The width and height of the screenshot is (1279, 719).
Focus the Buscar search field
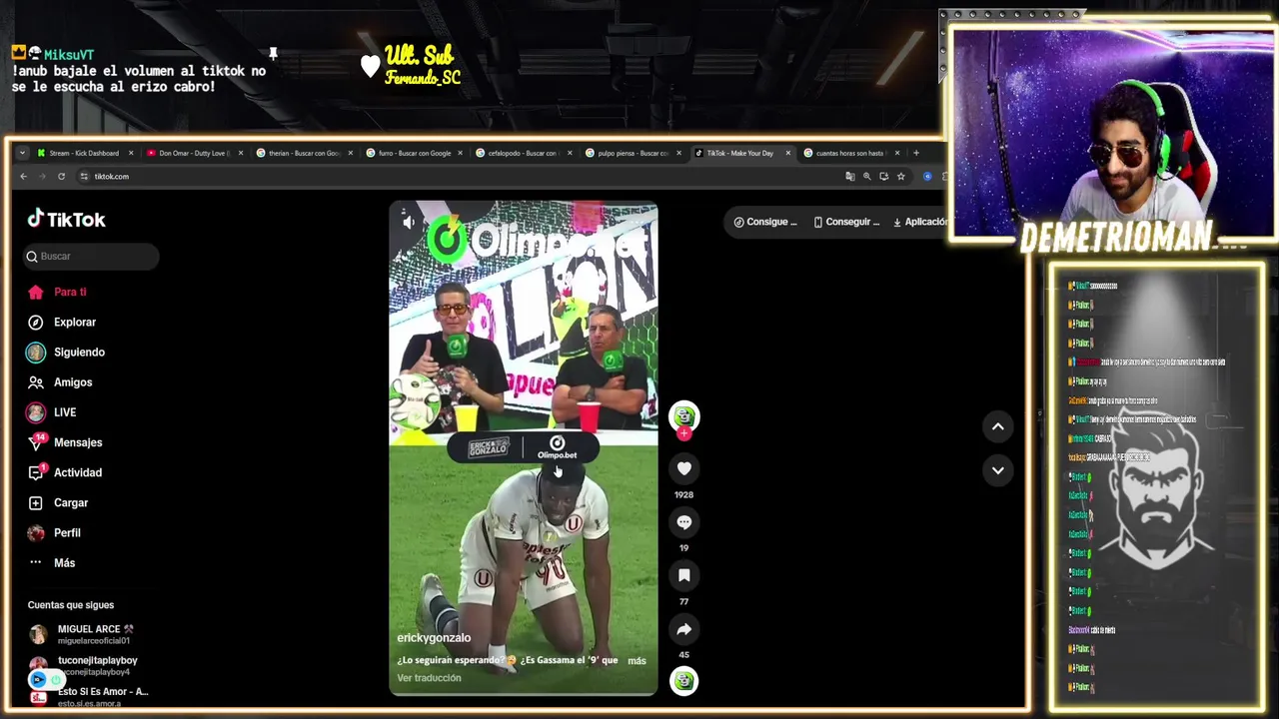[x=92, y=257]
